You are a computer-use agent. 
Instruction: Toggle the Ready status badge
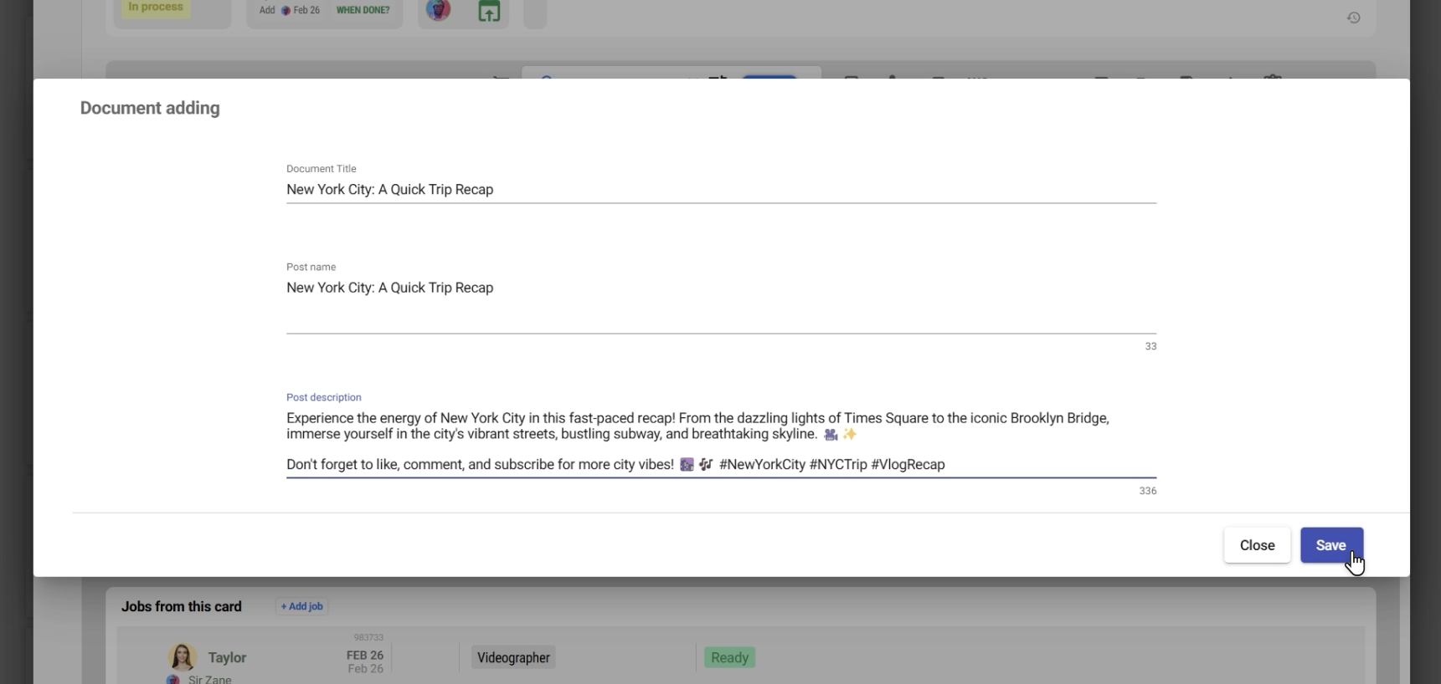point(729,657)
